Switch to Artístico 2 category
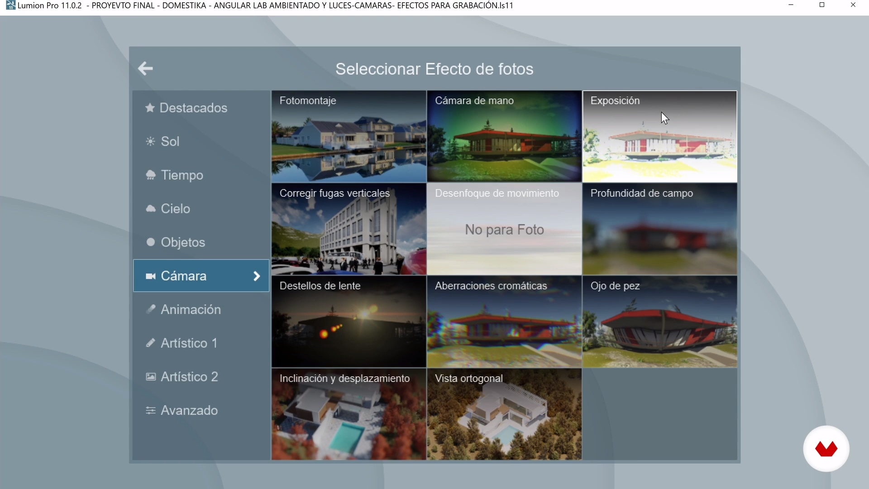This screenshot has width=869, height=489. 201,376
